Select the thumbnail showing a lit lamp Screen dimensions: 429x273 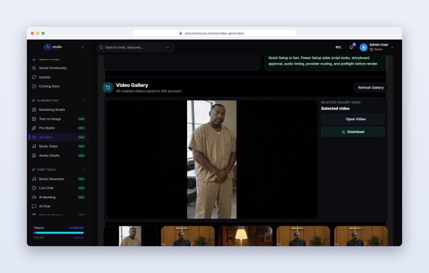245,236
